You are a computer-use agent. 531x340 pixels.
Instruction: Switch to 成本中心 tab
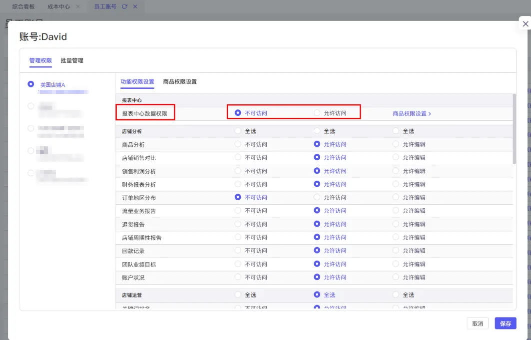(x=58, y=6)
